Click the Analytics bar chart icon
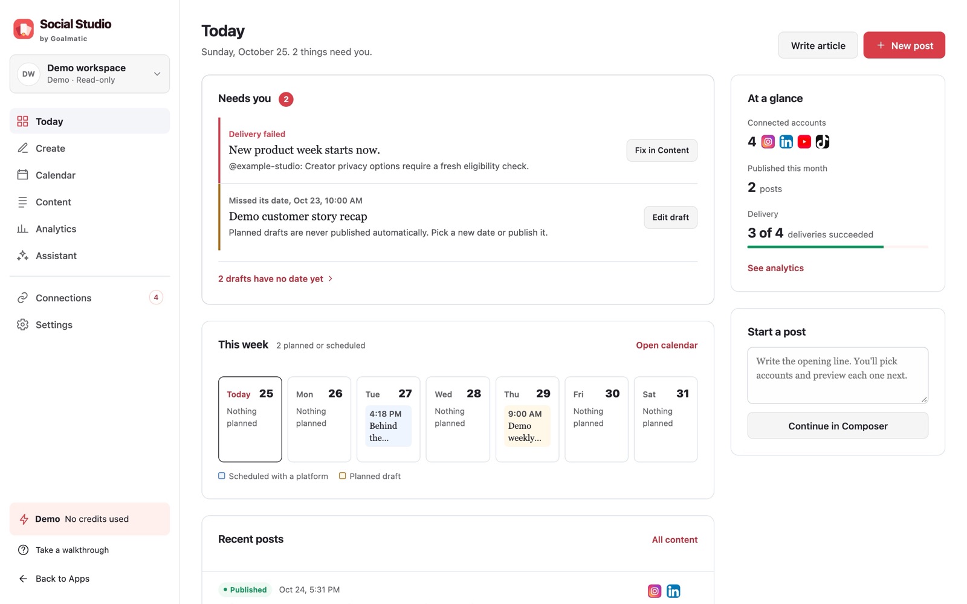967x604 pixels. coord(22,229)
